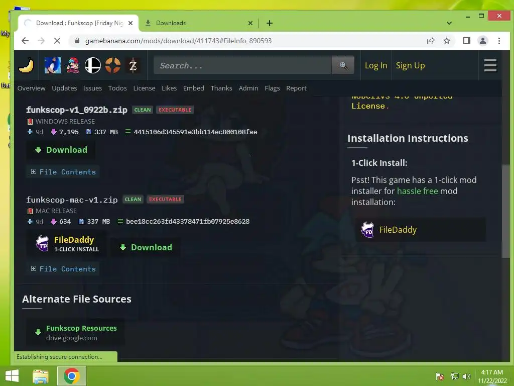
Task: Open File Explorer from taskbar
Action: click(41, 376)
